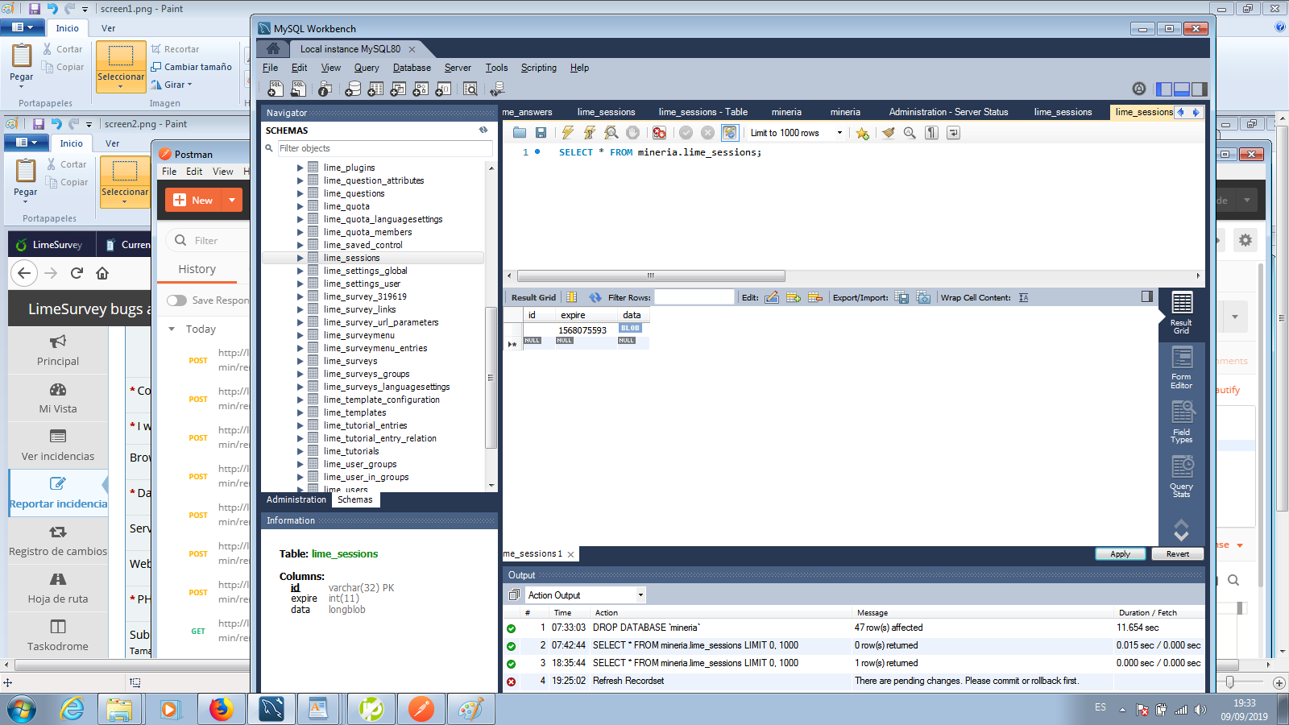Open the Form Editor panel
Viewport: 1289px width, 725px height.
tap(1181, 368)
